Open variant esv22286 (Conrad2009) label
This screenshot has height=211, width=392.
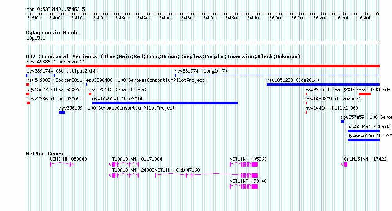[54, 99]
